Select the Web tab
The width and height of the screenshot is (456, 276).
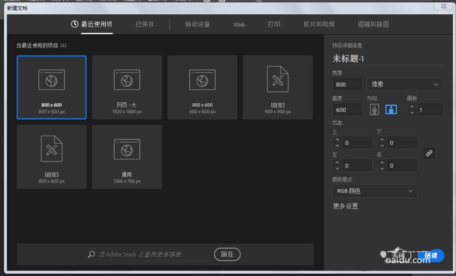(x=239, y=25)
